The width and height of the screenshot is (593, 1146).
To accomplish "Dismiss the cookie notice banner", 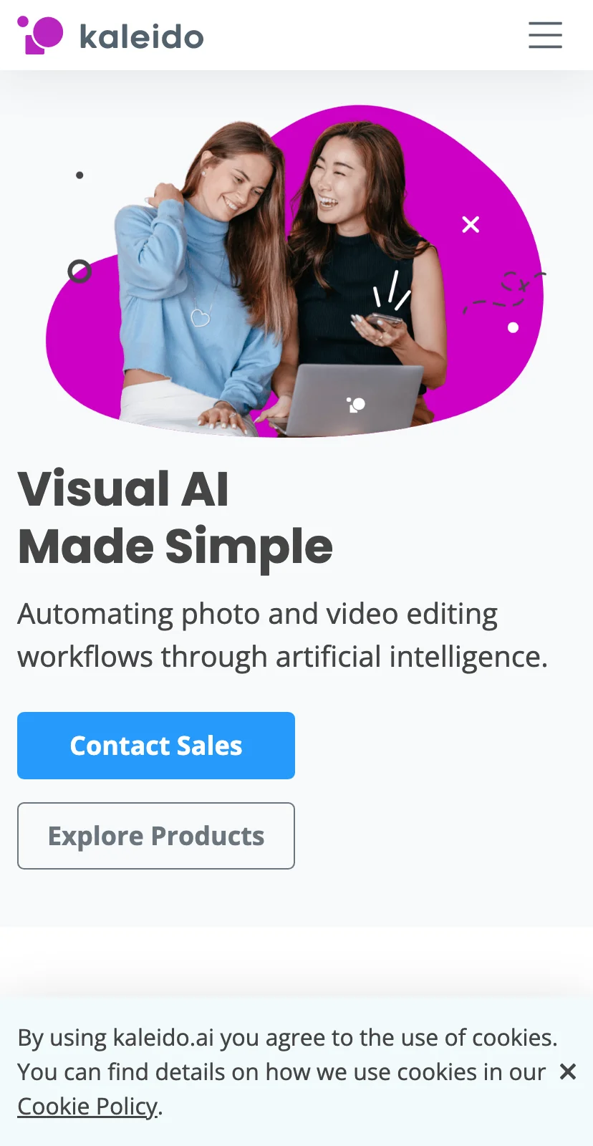I will [x=568, y=1072].
